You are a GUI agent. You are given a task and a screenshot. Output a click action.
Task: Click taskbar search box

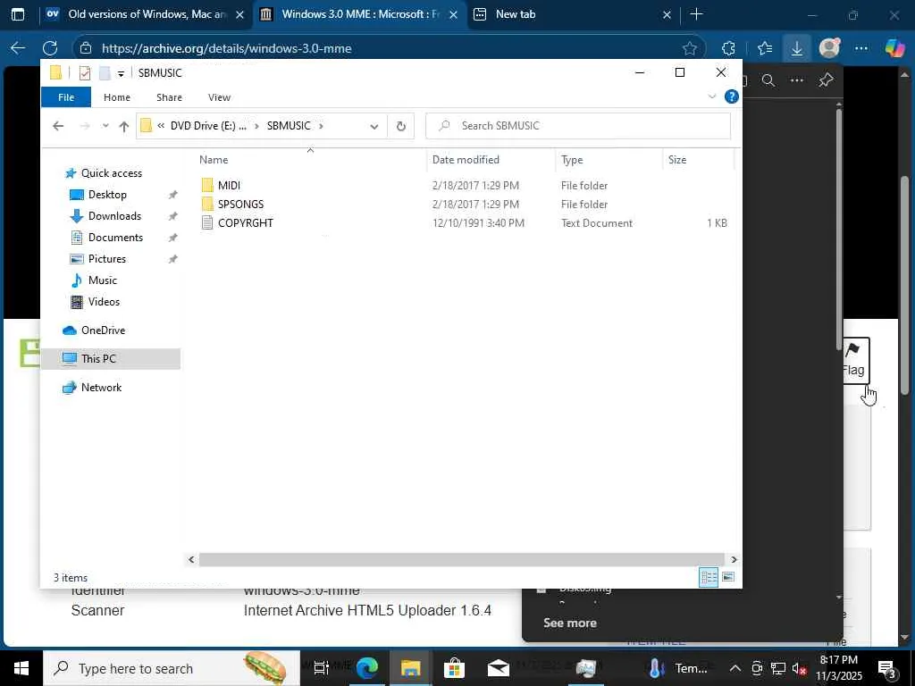point(172,668)
